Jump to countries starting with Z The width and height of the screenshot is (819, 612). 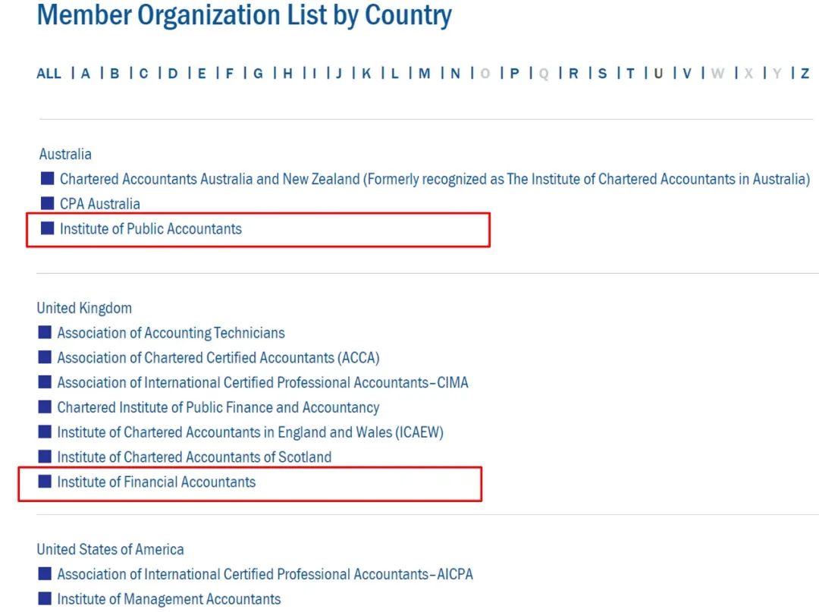coord(805,74)
